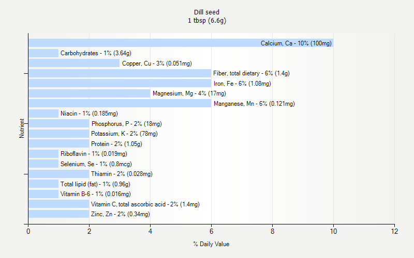Click the bar left of Vitamin B-6 label
414x258 pixels.
[43, 194]
